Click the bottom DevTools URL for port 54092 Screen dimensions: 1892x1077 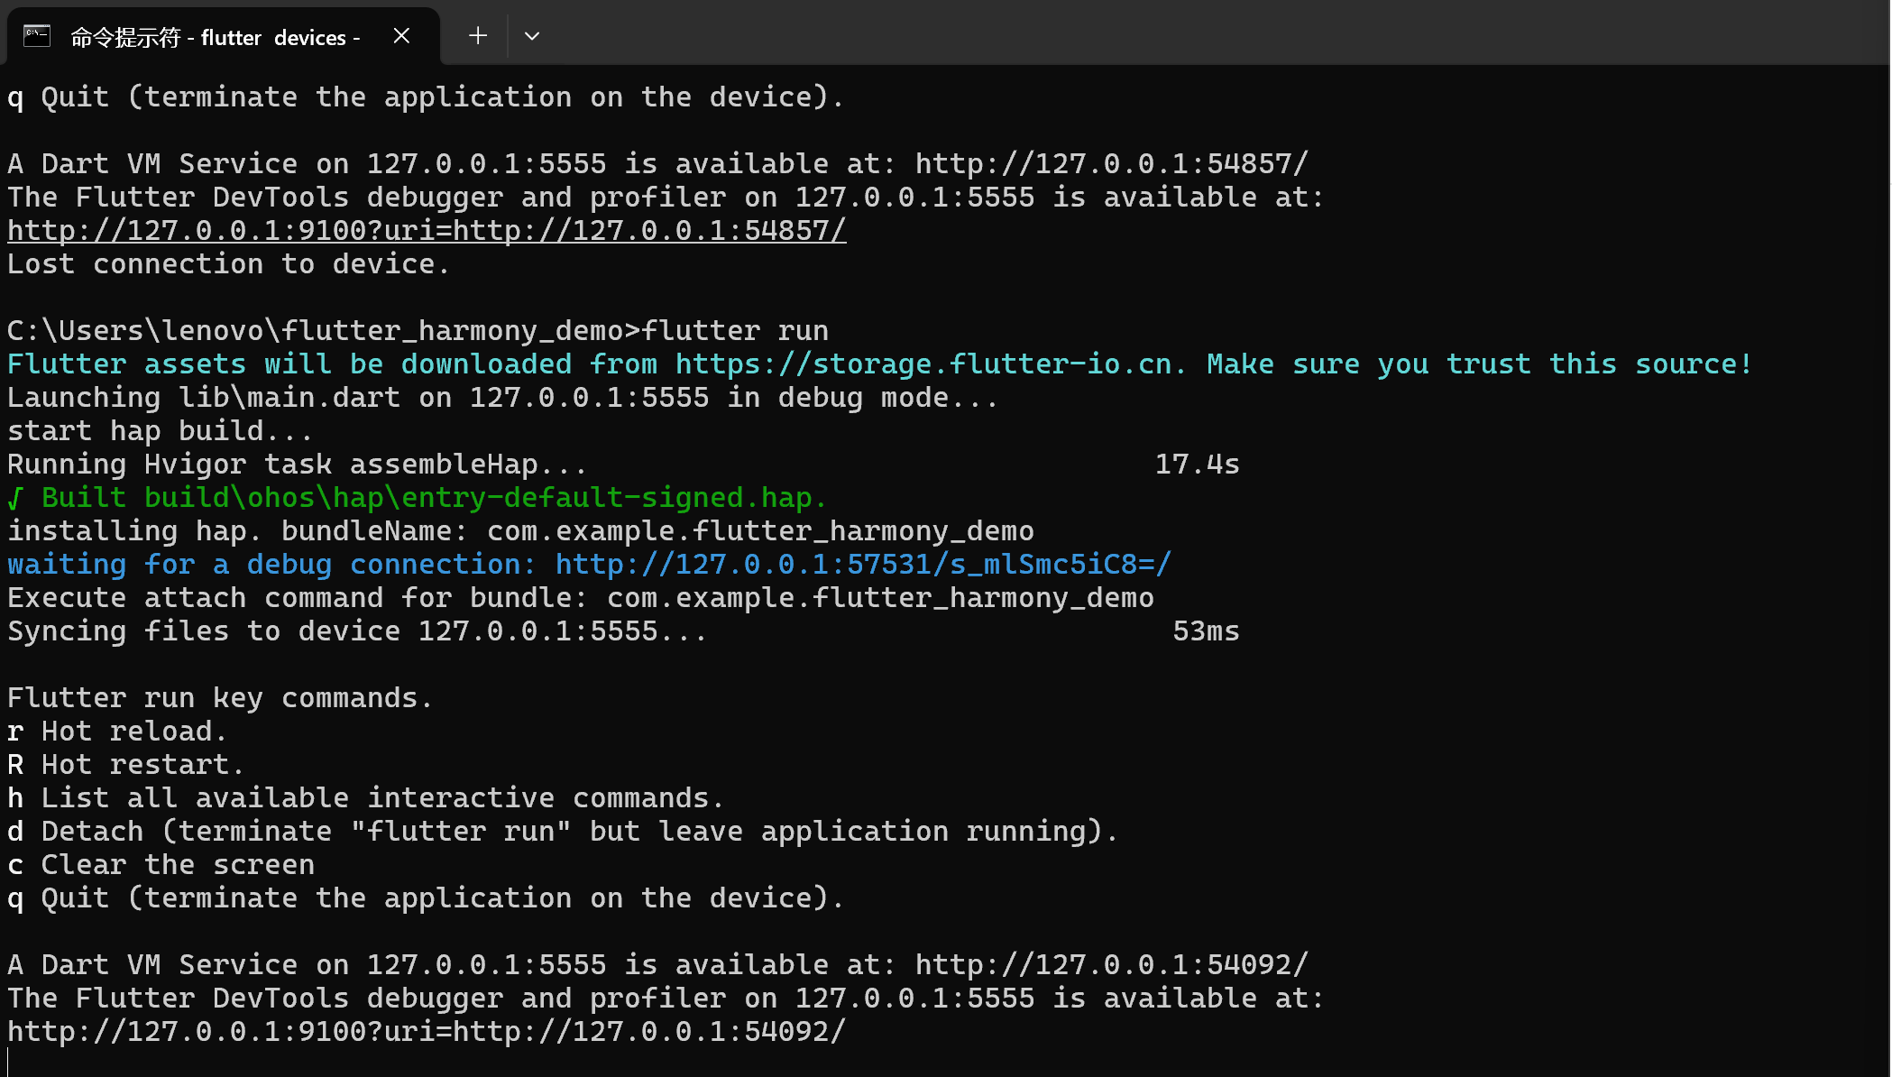pyautogui.click(x=426, y=1032)
